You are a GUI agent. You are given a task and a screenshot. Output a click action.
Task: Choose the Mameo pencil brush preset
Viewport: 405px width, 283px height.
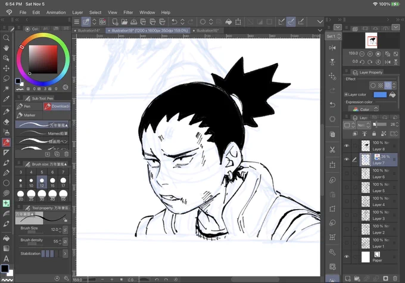coord(43,133)
